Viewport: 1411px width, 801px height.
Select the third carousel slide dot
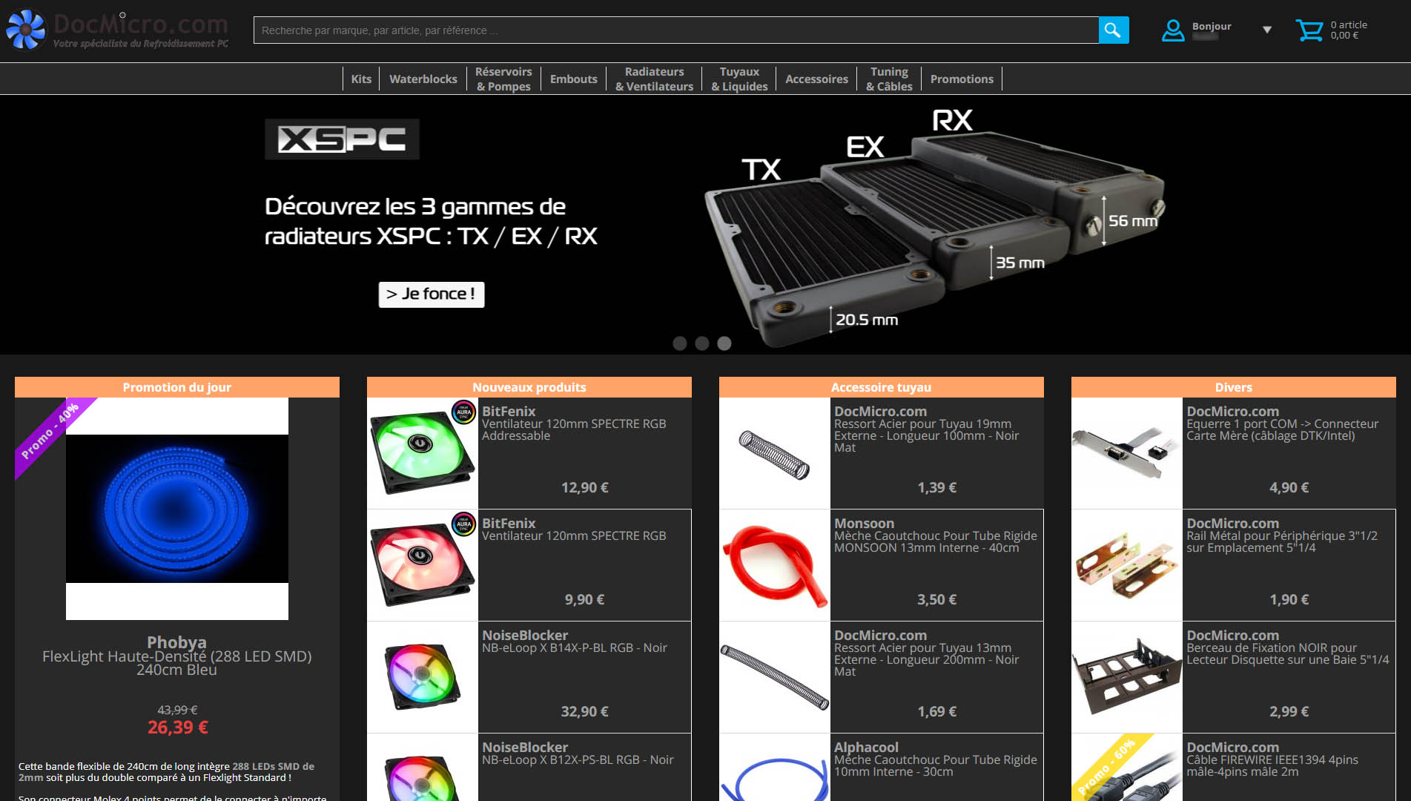724,343
